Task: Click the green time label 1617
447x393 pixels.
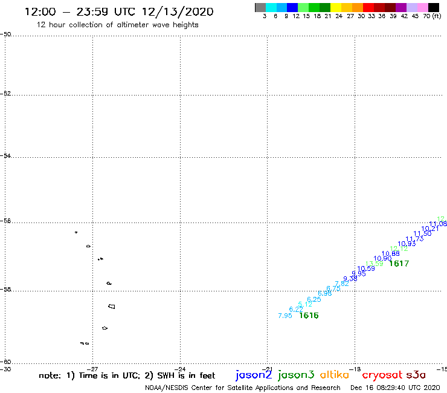Action: [x=399, y=264]
